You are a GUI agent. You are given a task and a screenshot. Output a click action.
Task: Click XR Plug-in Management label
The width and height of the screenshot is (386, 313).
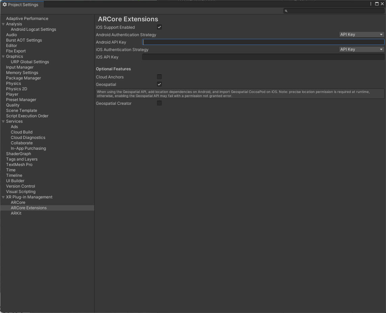point(29,197)
